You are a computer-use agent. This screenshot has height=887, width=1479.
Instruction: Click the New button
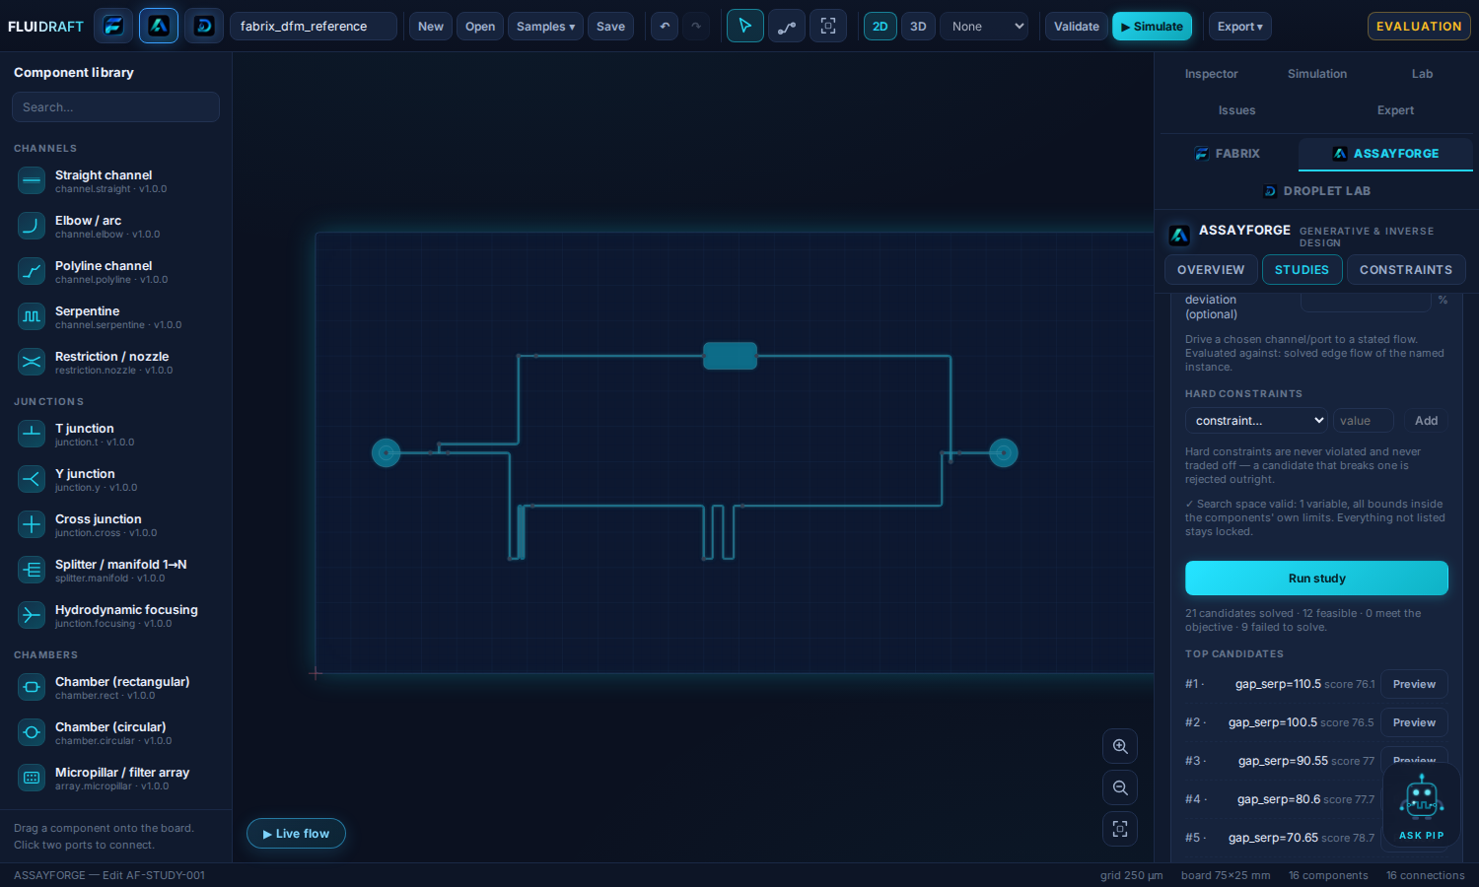[x=431, y=27]
